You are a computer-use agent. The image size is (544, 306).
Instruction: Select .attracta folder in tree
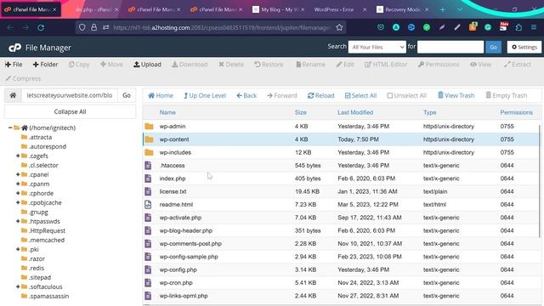(40, 137)
